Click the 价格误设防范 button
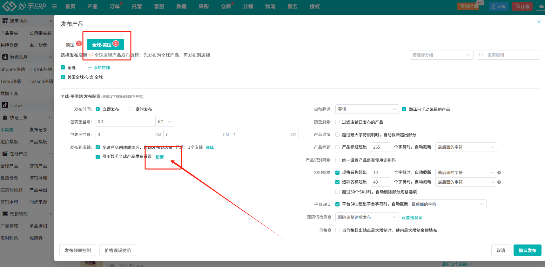This screenshot has width=545, height=267. [x=118, y=250]
